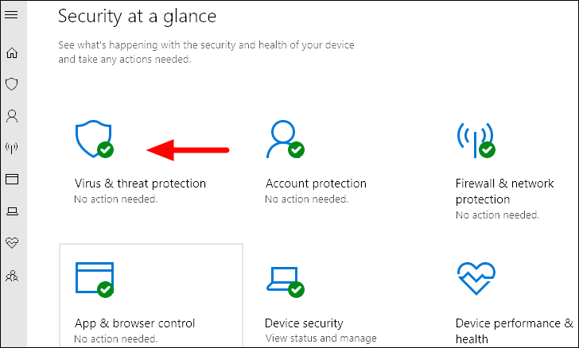
Task: Click the large Device security laptop icon
Action: click(285, 281)
